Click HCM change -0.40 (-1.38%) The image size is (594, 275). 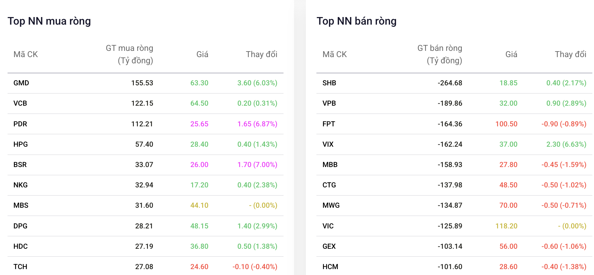click(564, 267)
